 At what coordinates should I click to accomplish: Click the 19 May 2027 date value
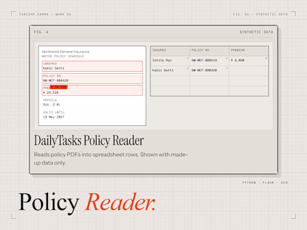tap(53, 117)
